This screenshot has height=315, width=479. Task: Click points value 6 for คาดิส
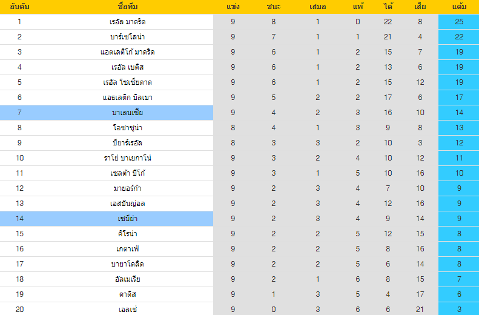pos(459,294)
